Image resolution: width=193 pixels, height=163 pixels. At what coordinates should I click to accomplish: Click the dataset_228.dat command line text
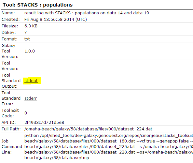click(x=118, y=152)
